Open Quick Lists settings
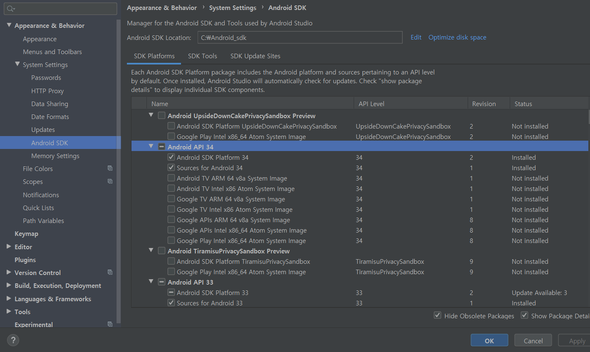590x352 pixels. click(38, 208)
